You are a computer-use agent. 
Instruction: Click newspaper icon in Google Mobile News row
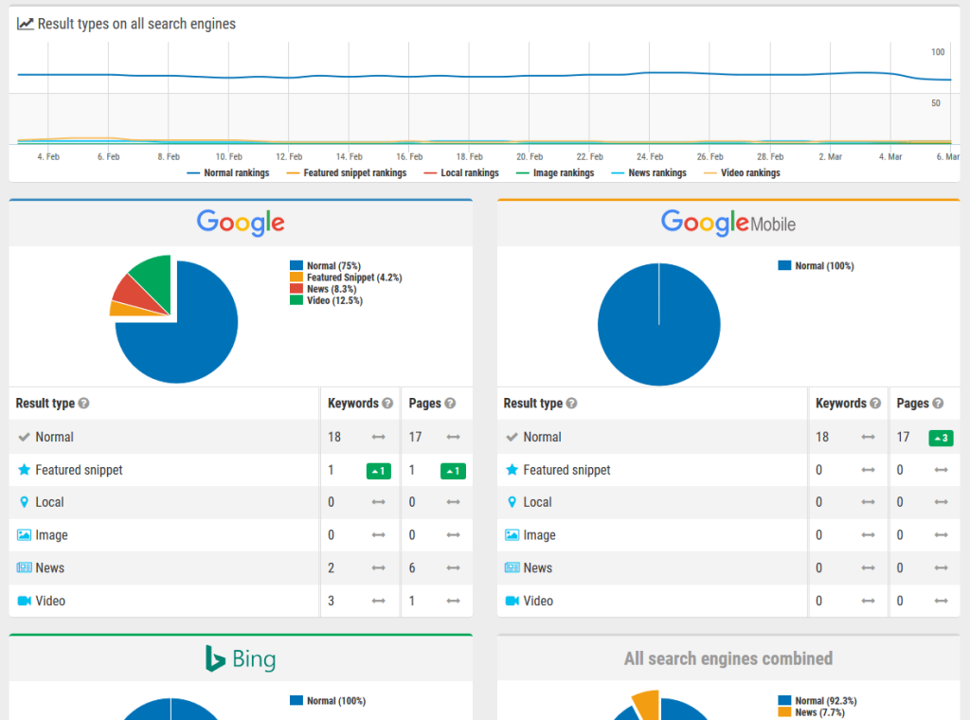coord(512,567)
